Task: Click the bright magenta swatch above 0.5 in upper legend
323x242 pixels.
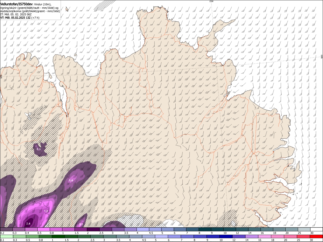Action: tap(43, 229)
